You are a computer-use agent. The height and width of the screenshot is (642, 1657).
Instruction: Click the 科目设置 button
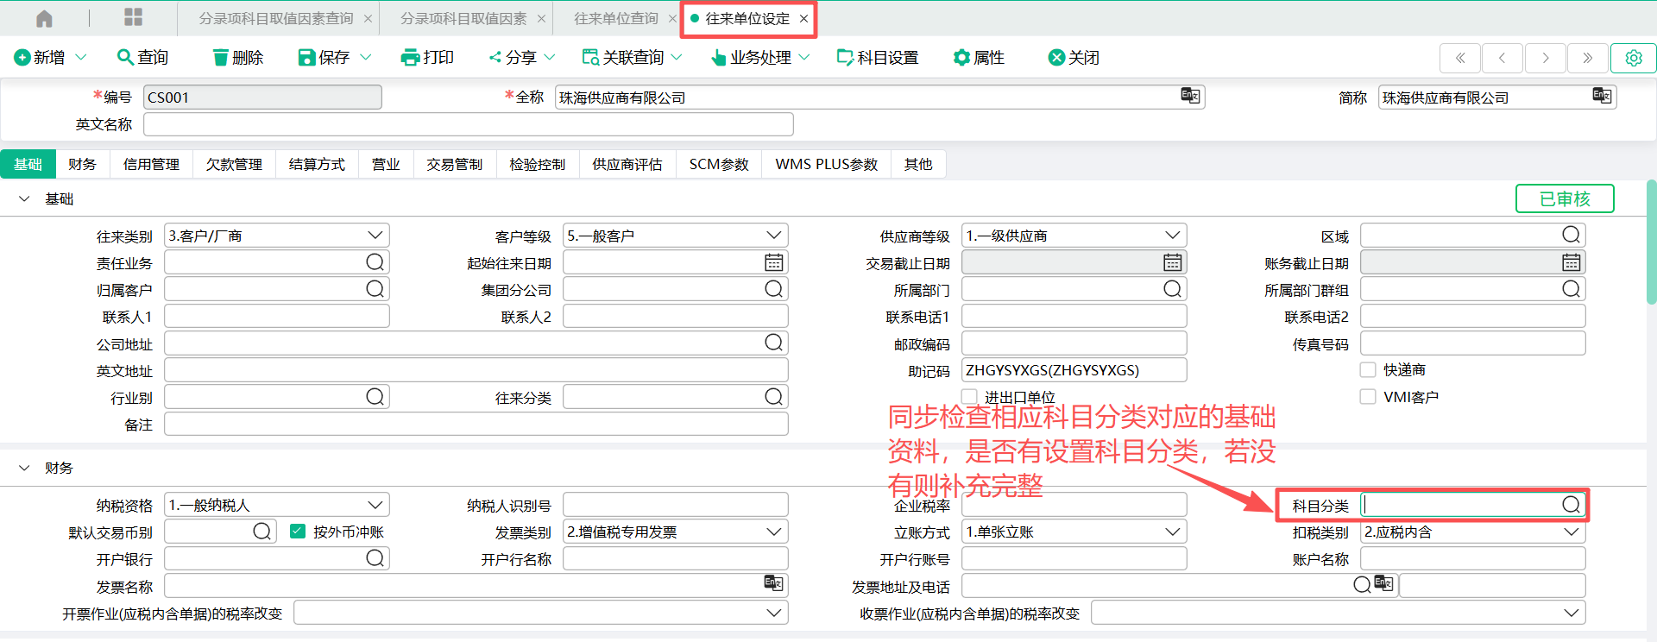(878, 58)
